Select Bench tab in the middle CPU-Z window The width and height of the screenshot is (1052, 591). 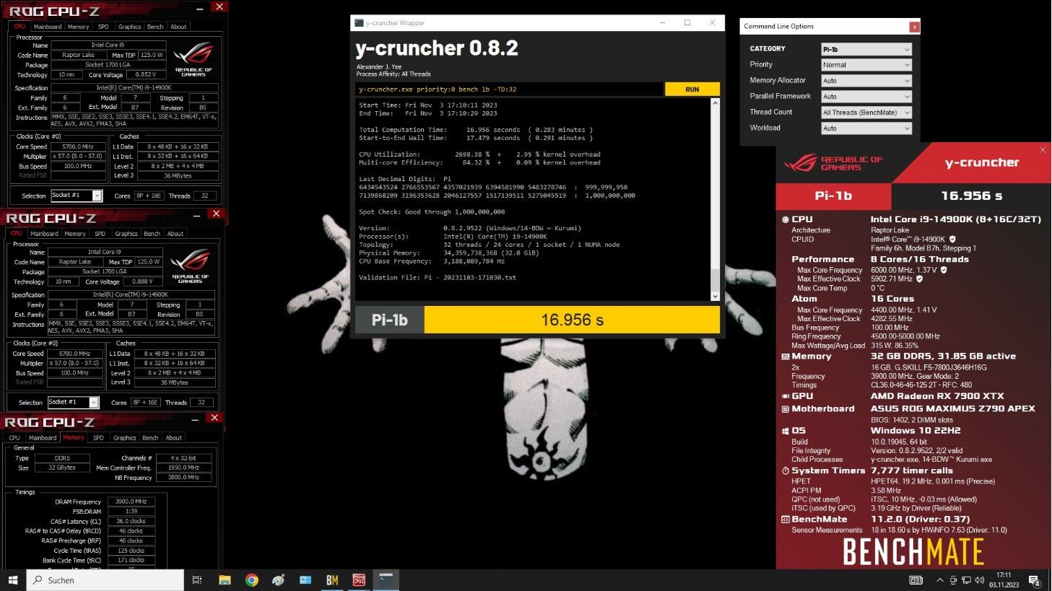tap(152, 234)
